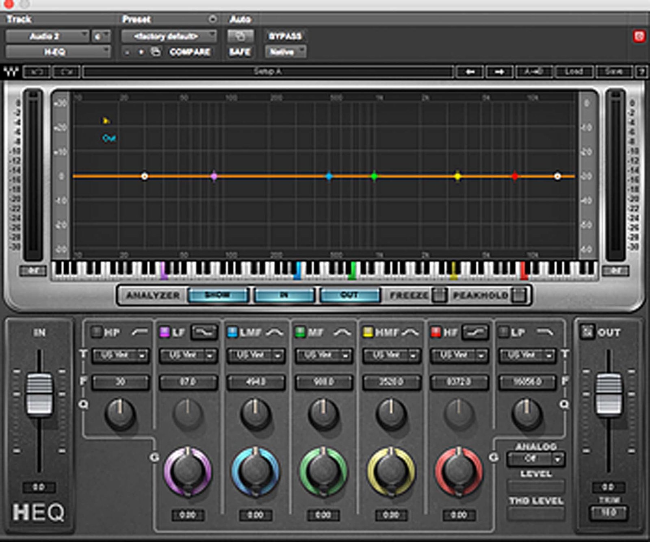The width and height of the screenshot is (650, 542).
Task: Click the Load menu button
Action: [x=574, y=72]
